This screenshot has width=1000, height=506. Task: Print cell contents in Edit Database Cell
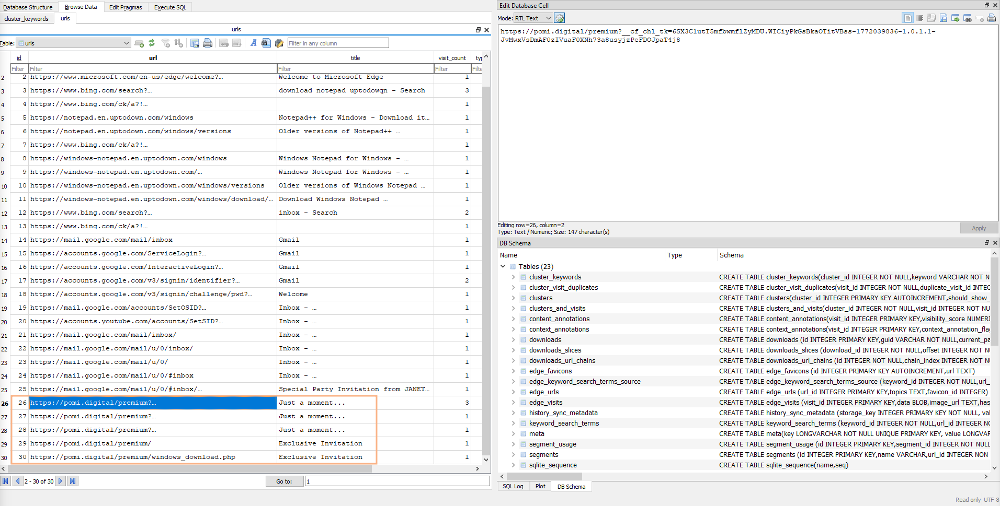click(992, 18)
